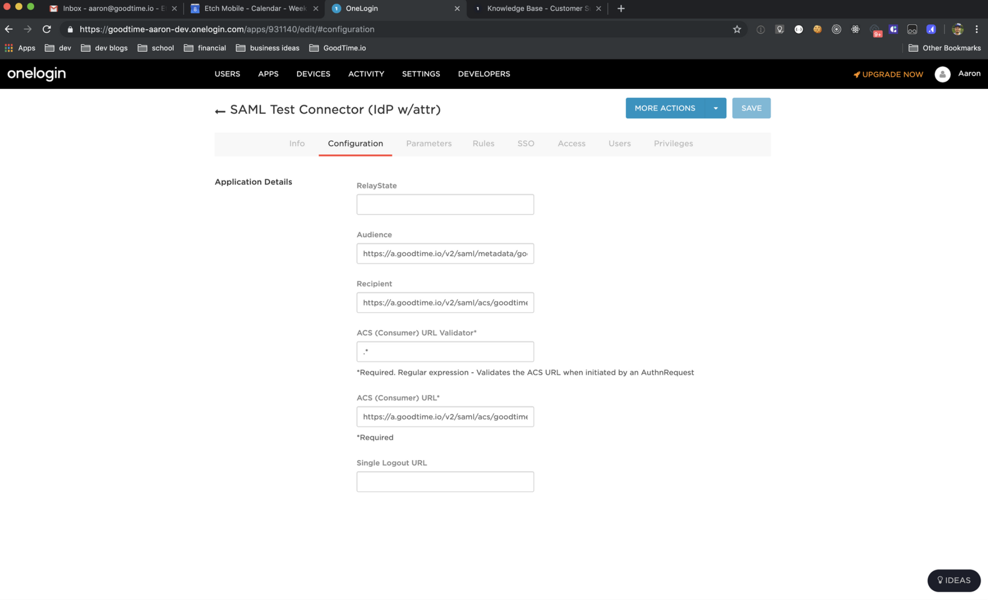Screen dimensions: 988x600
Task: Bookmark this page with the star icon
Action: 737,29
